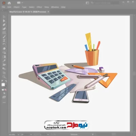Choose the Pen tool
Viewport: 136px width, 136px height.
[x=4, y=25]
